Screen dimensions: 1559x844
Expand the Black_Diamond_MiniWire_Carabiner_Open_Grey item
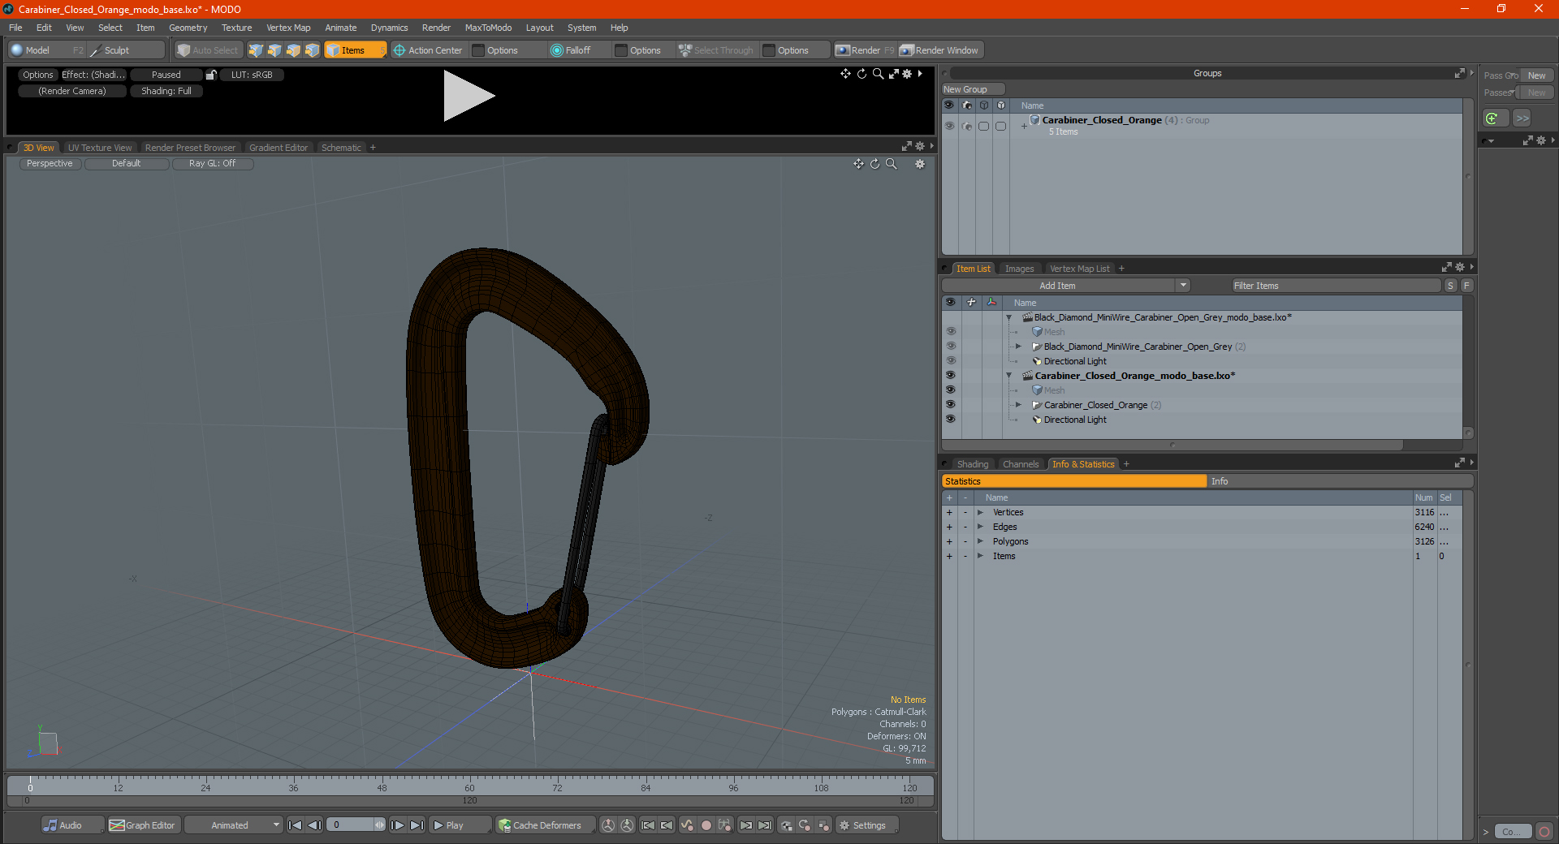(1019, 347)
